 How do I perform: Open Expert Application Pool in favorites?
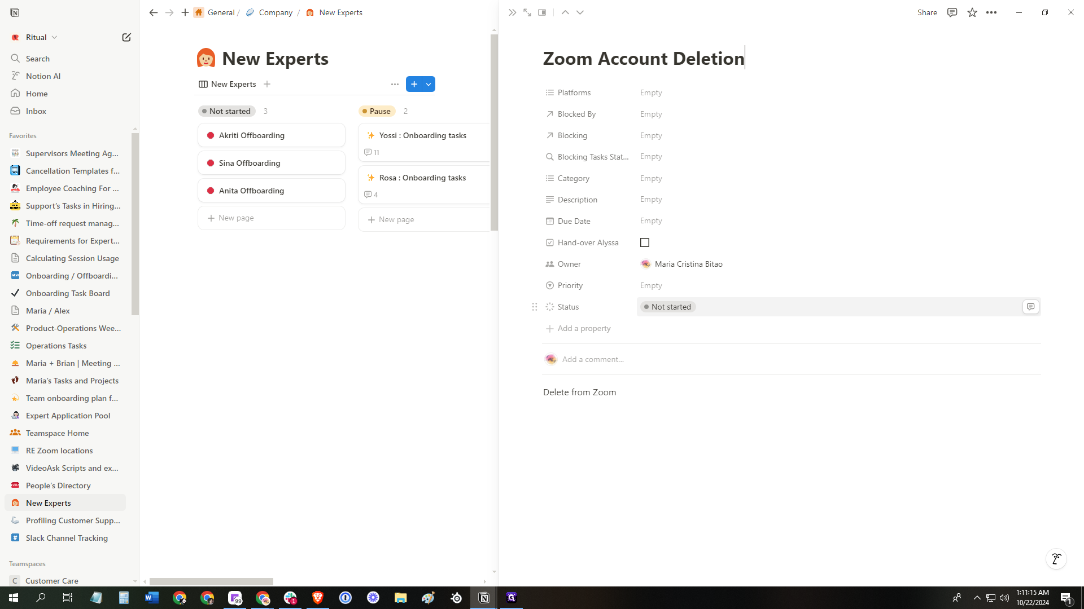[x=65, y=416]
